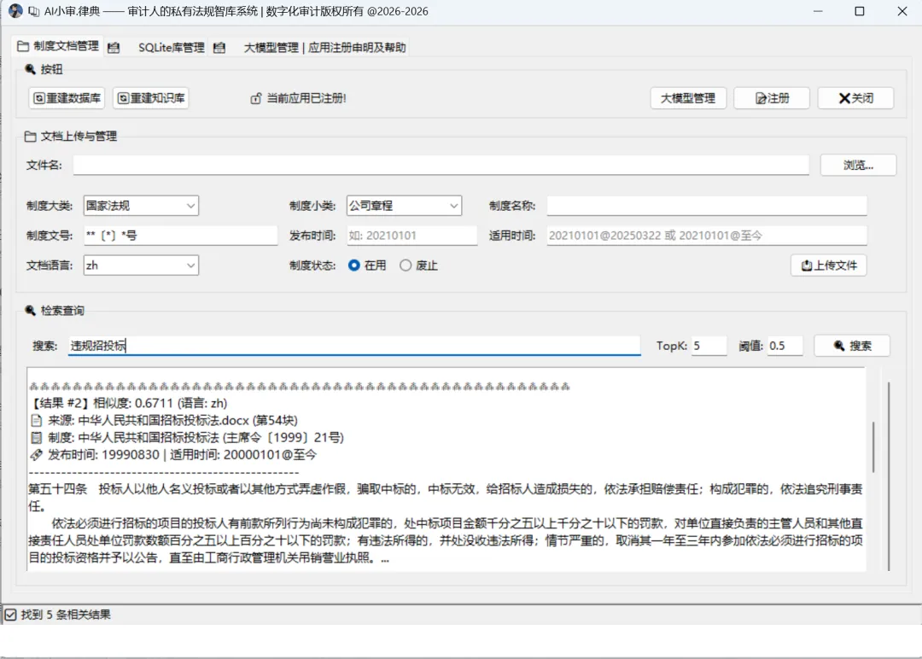Click the tag icon next to 发布时间 result line
The height and width of the screenshot is (659, 922).
point(37,454)
